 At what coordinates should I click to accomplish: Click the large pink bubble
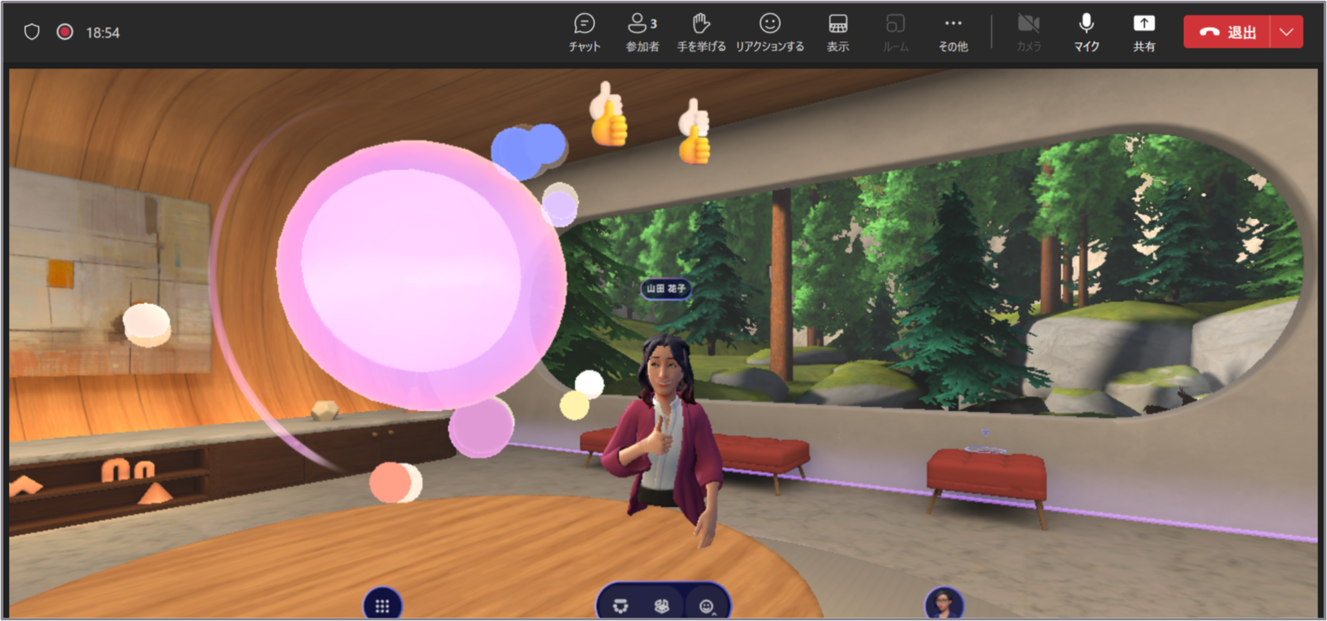pyautogui.click(x=421, y=275)
